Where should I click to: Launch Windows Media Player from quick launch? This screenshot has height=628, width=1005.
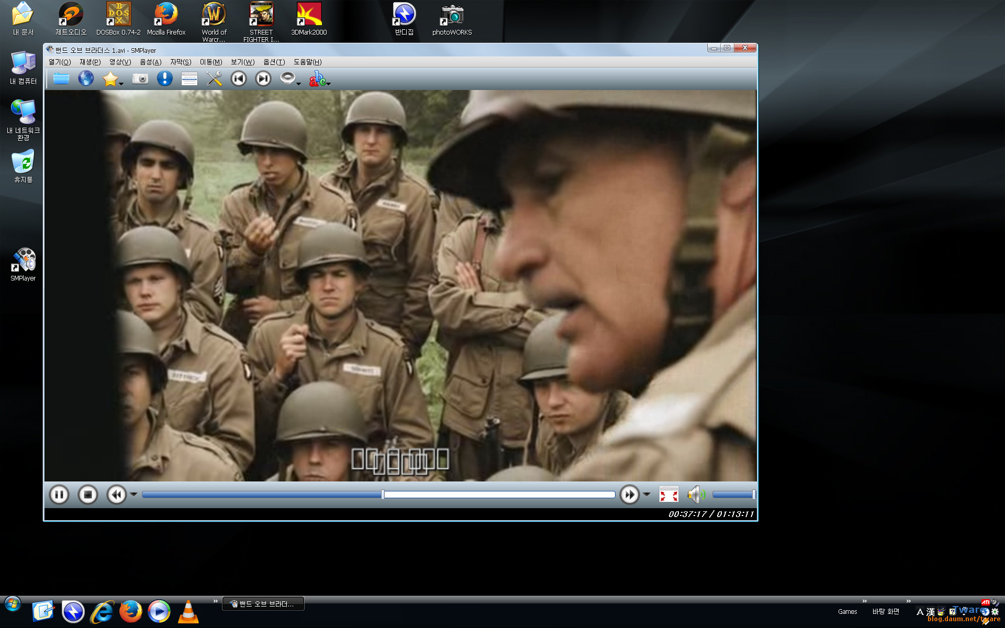159,612
